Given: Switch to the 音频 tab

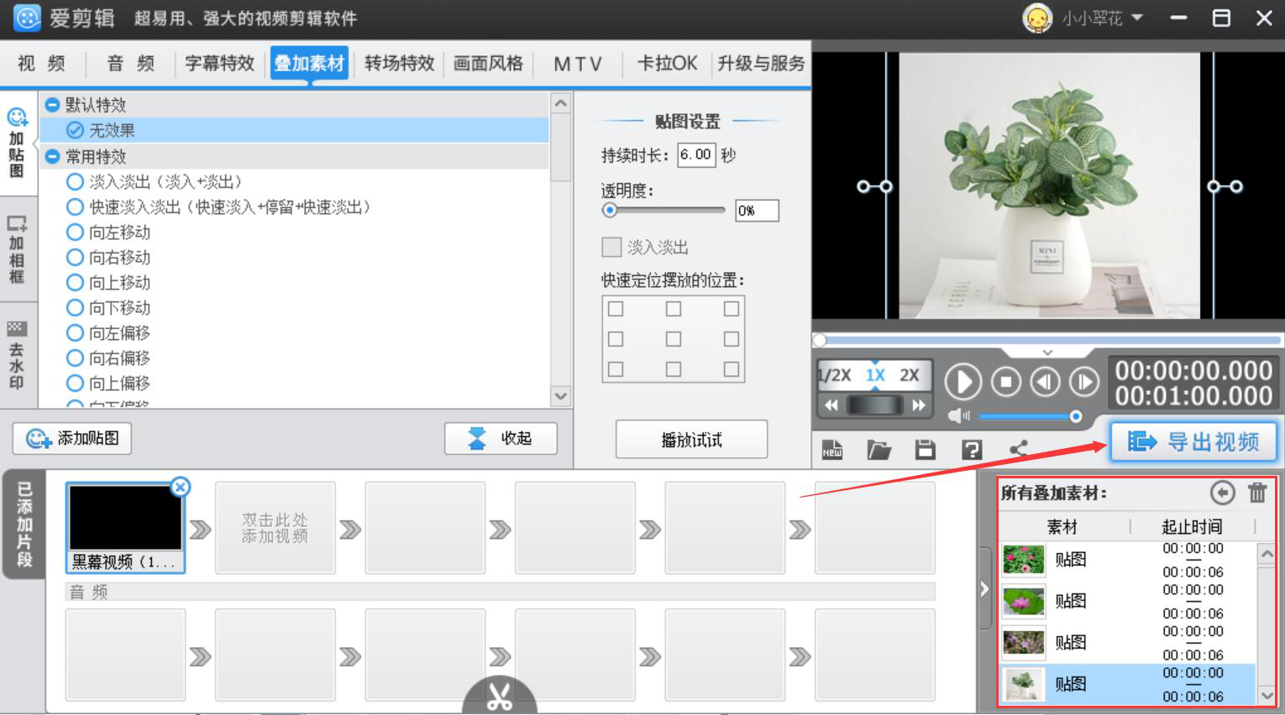Looking at the screenshot, I should 131,63.
